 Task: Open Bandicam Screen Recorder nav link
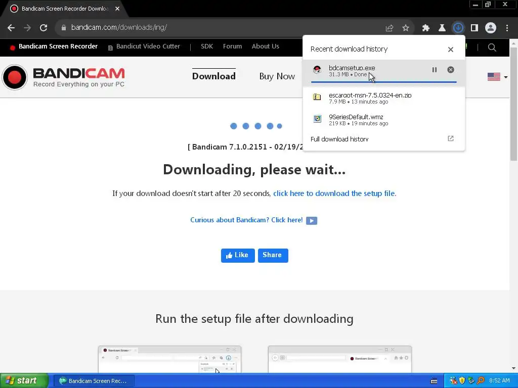tap(58, 46)
